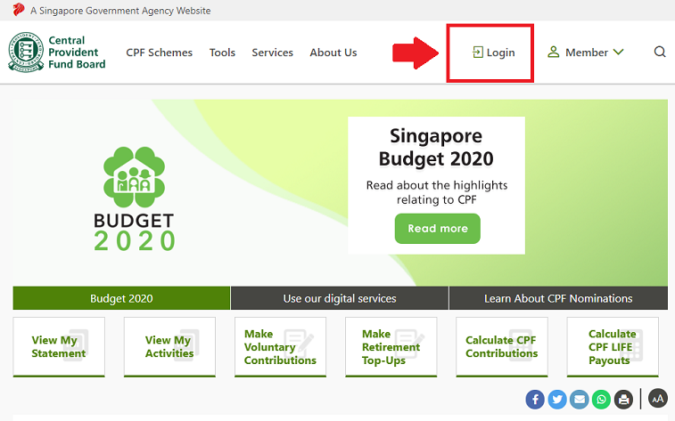Select Use our digital services tab
The image size is (675, 421).
point(340,298)
